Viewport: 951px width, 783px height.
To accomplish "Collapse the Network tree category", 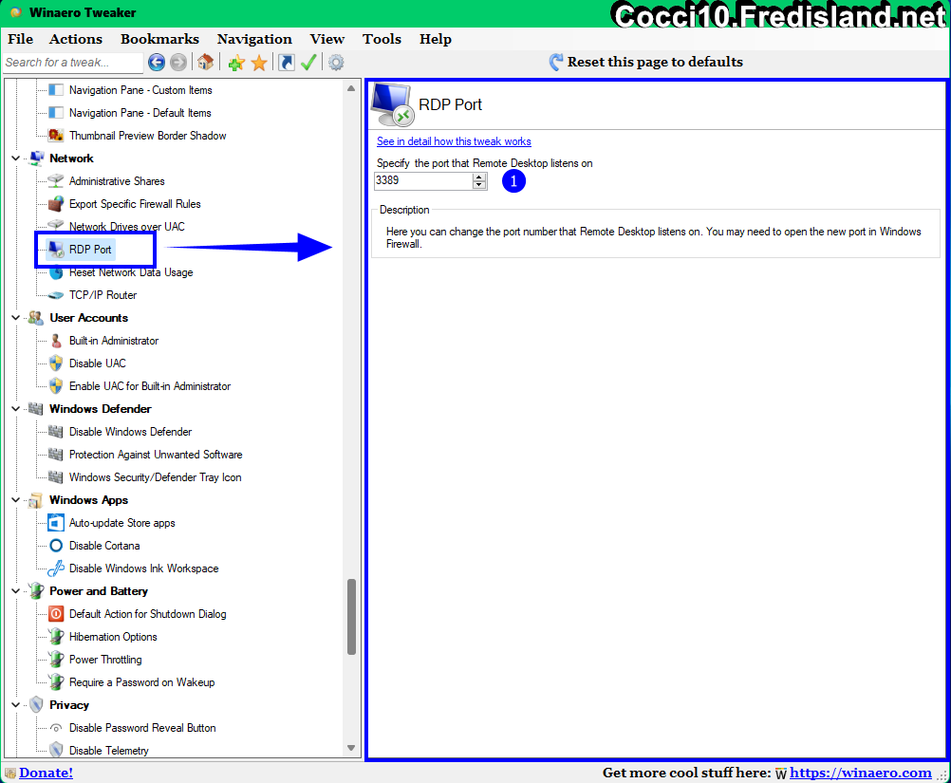I will (15, 158).
